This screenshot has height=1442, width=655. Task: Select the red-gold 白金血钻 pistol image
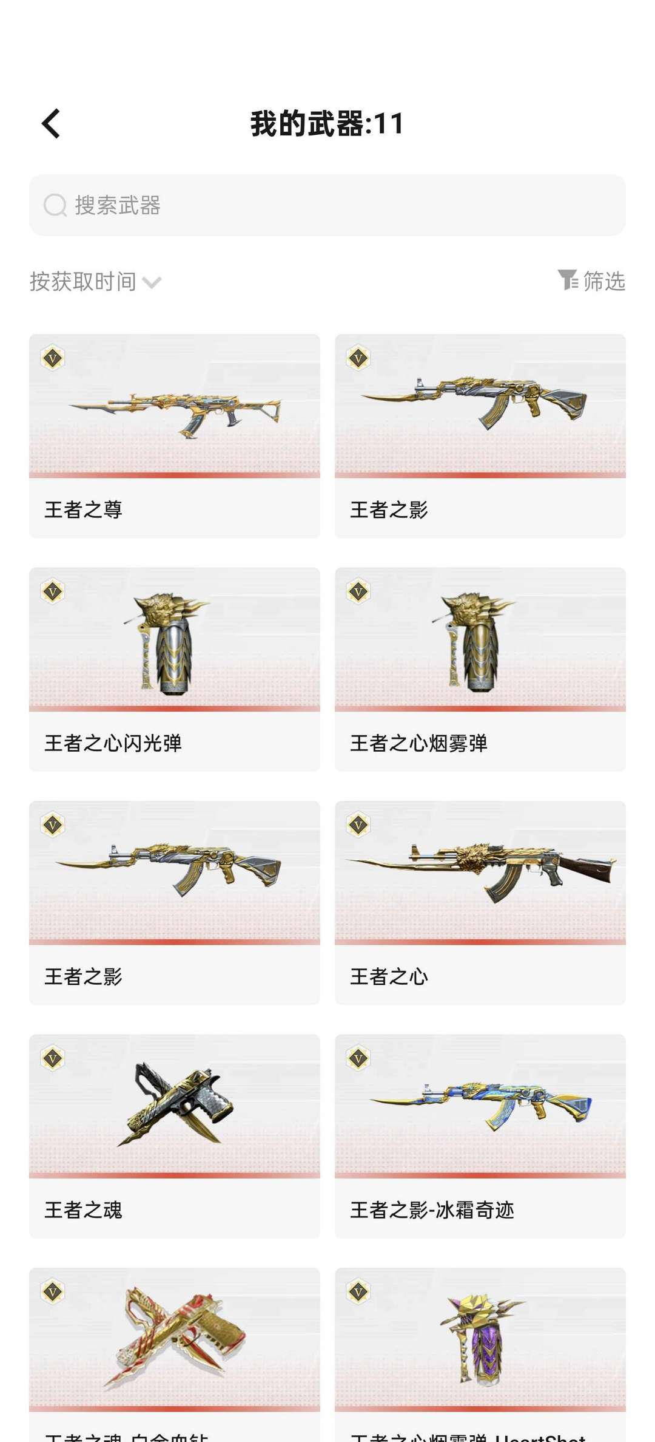(x=175, y=1340)
